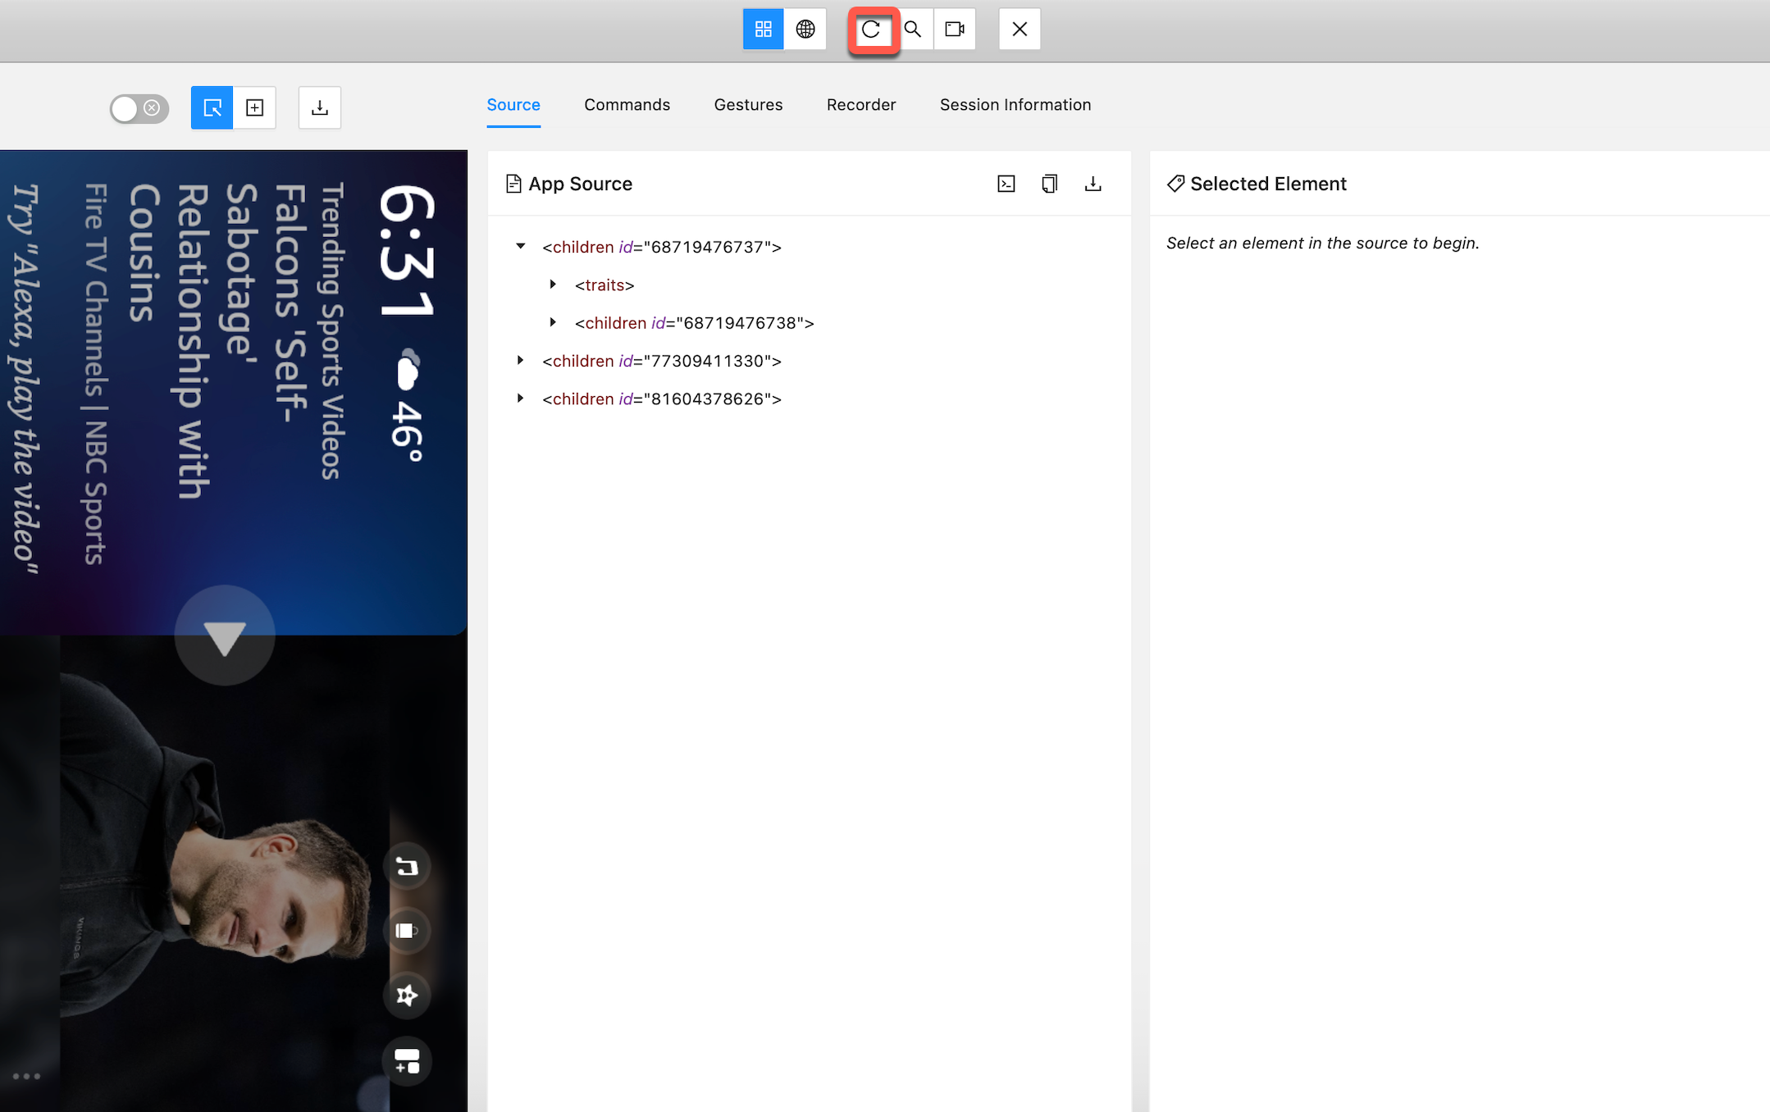Collapse children node 68719476737

click(522, 246)
